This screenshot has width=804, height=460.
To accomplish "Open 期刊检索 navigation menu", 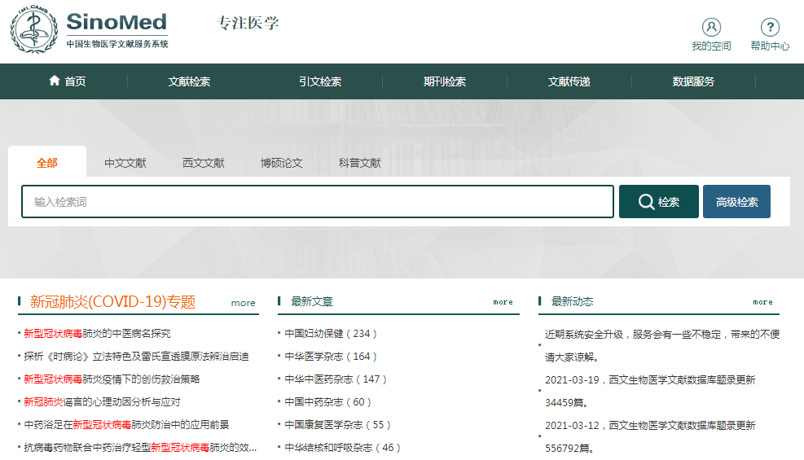I will point(445,81).
